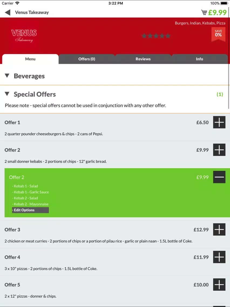Image resolution: width=230 pixels, height=307 pixels.
Task: Click the Offer 4 title
Action: (12, 257)
